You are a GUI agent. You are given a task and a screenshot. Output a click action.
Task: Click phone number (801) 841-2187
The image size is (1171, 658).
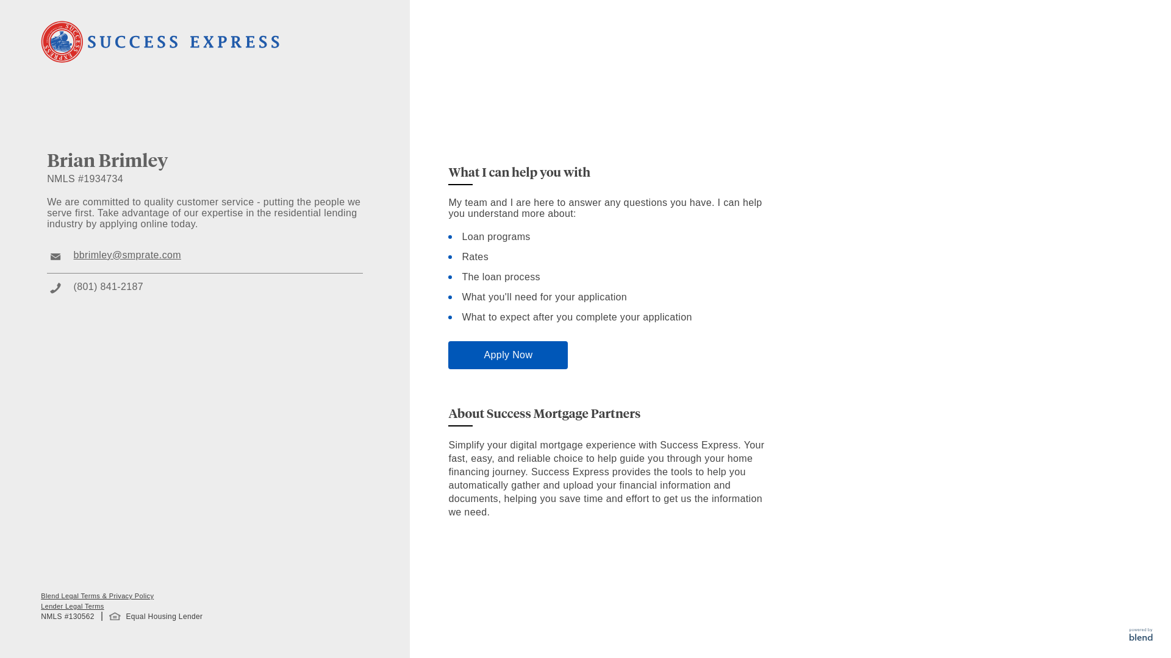(x=108, y=287)
